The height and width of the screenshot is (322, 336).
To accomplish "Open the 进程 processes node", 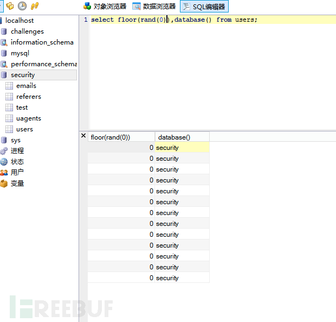I will 17,151.
